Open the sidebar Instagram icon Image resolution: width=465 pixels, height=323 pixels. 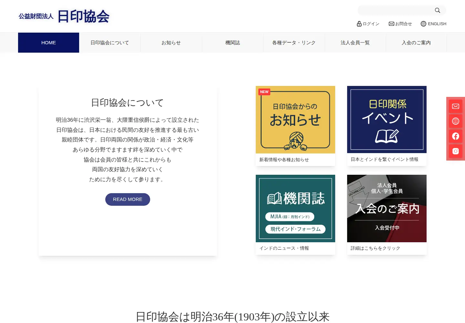pyautogui.click(x=456, y=151)
